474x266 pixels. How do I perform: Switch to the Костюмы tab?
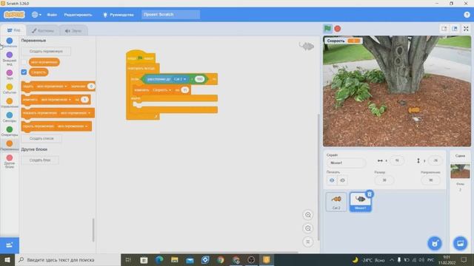pyautogui.click(x=43, y=31)
